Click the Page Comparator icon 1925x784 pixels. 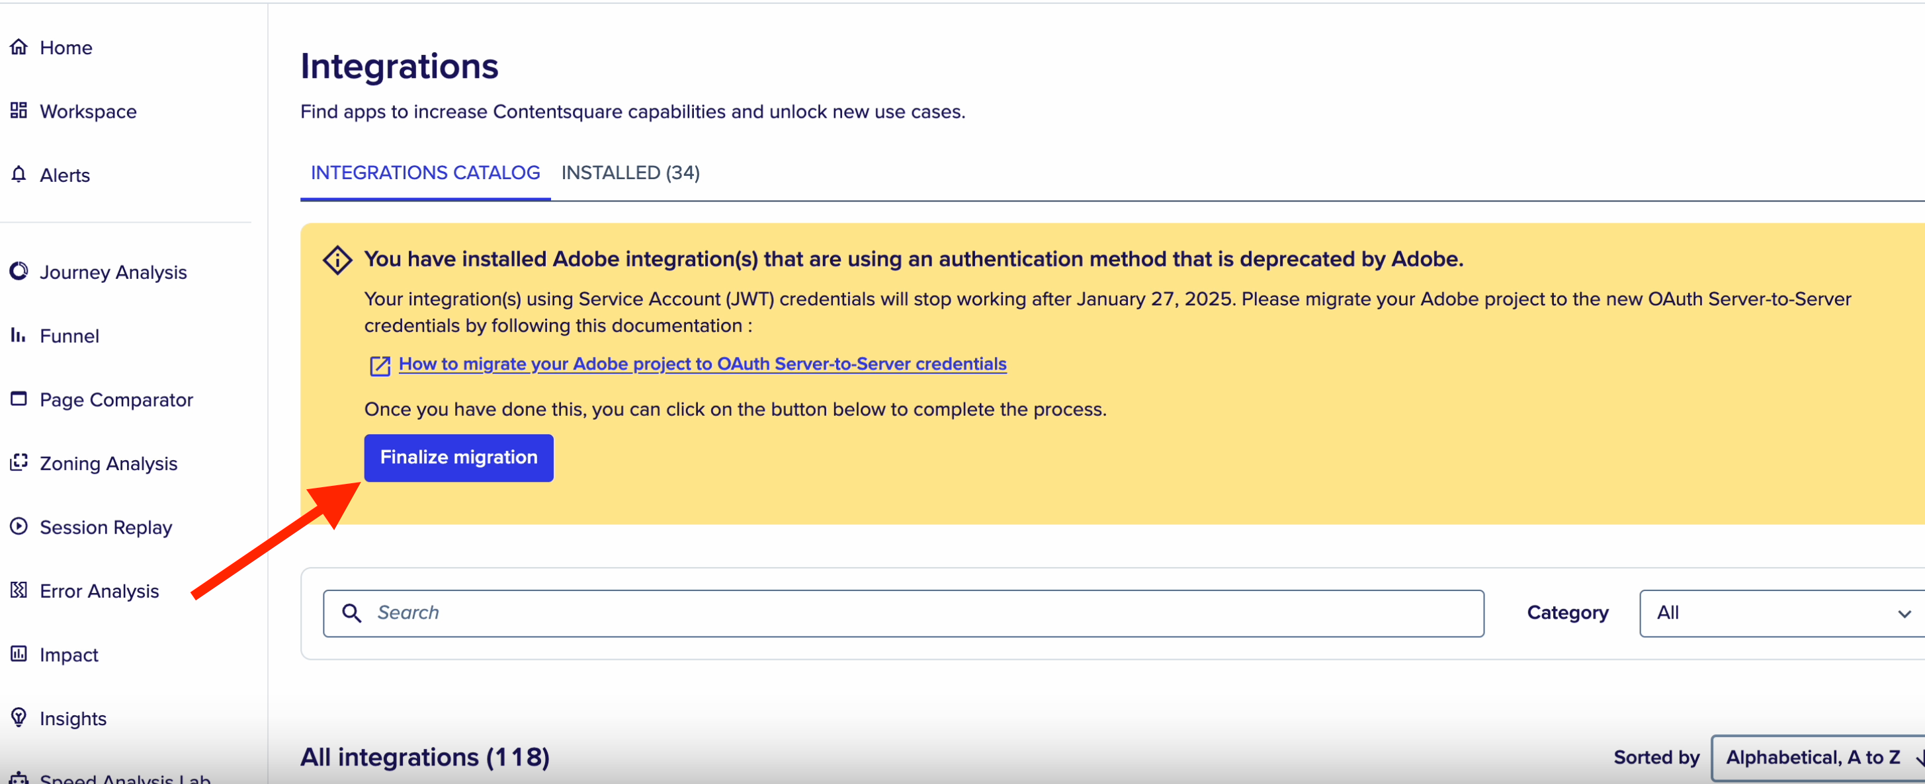pos(19,399)
